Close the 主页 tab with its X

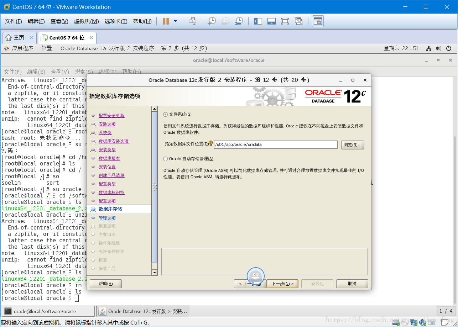[31, 38]
